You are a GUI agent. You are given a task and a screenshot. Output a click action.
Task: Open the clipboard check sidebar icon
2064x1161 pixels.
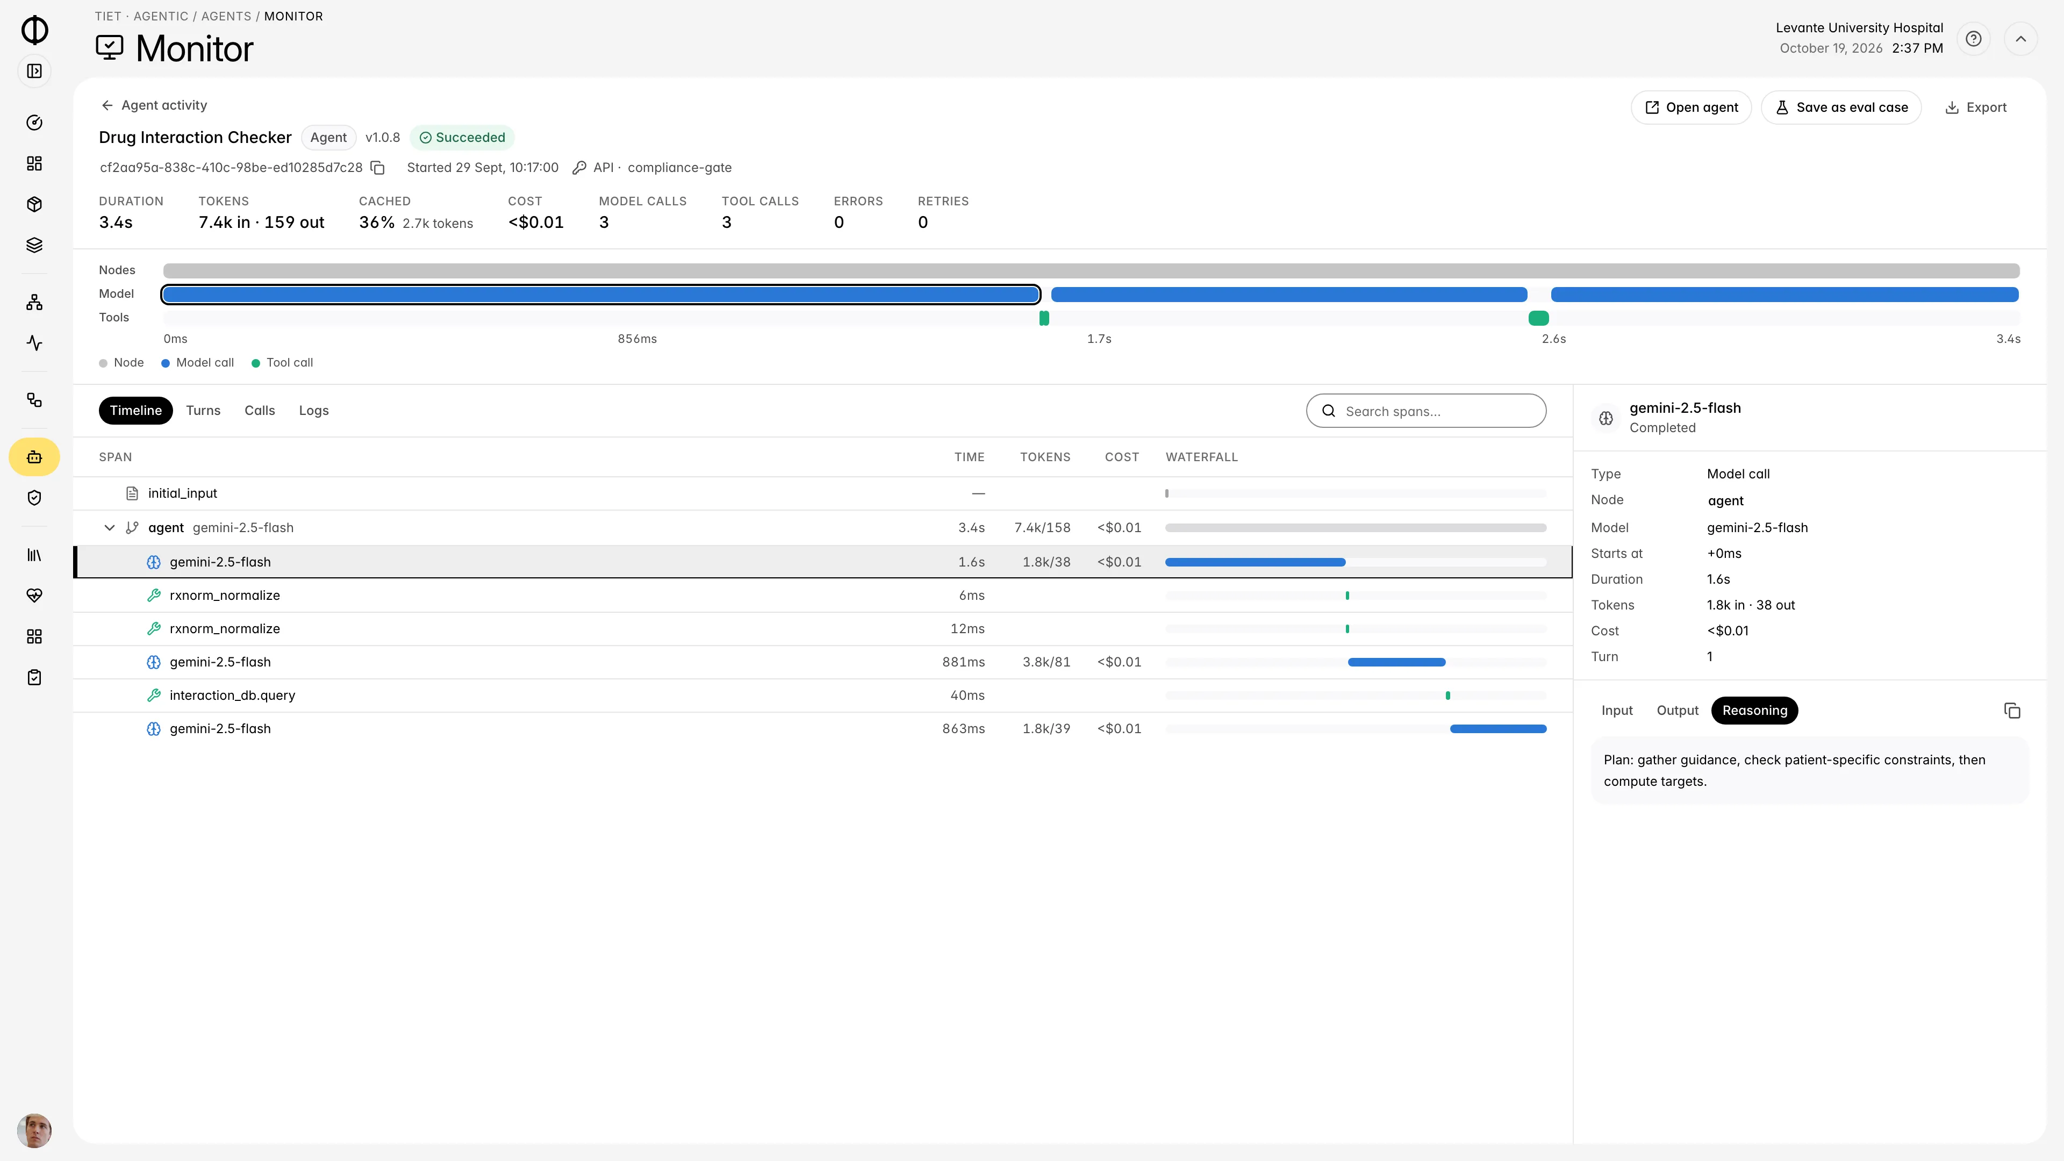tap(34, 677)
